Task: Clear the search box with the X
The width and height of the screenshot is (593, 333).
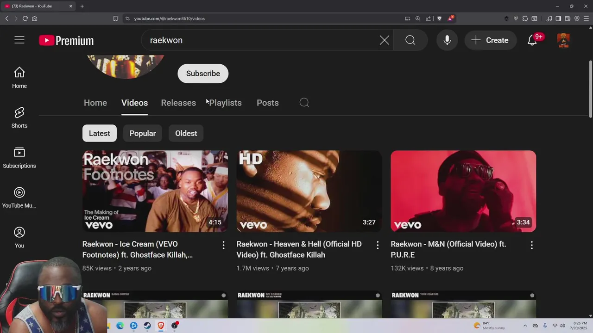Action: (385, 40)
